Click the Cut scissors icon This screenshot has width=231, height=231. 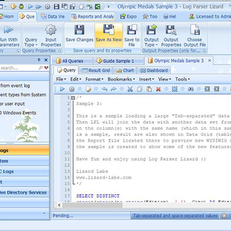tap(130, 89)
